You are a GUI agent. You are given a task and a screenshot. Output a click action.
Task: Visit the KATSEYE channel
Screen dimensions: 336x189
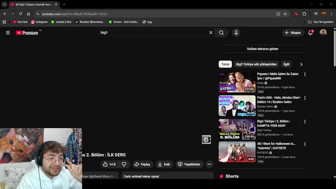262,153
